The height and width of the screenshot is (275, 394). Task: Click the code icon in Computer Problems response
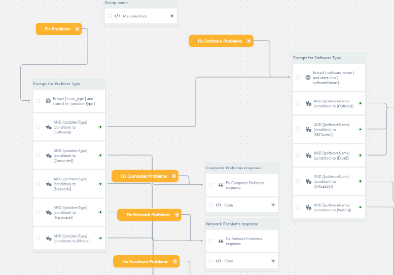click(219, 205)
